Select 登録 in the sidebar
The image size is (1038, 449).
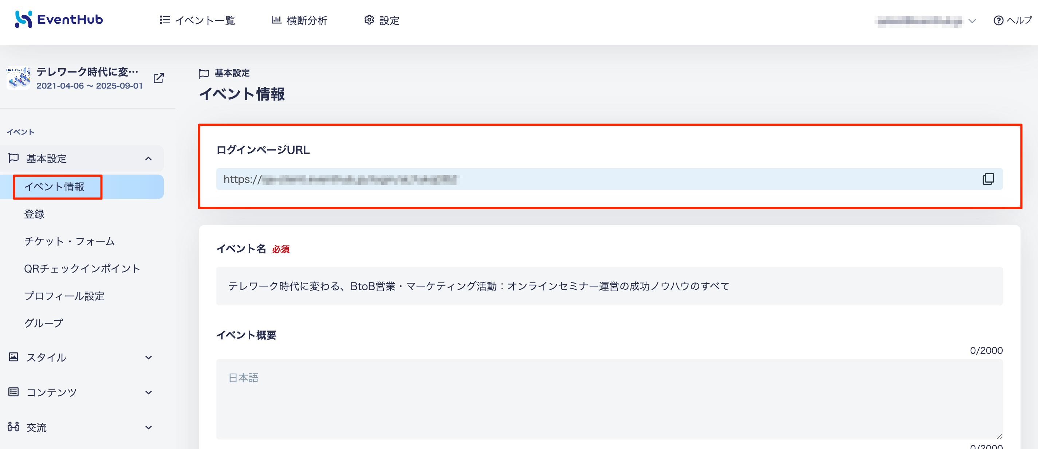(x=34, y=214)
